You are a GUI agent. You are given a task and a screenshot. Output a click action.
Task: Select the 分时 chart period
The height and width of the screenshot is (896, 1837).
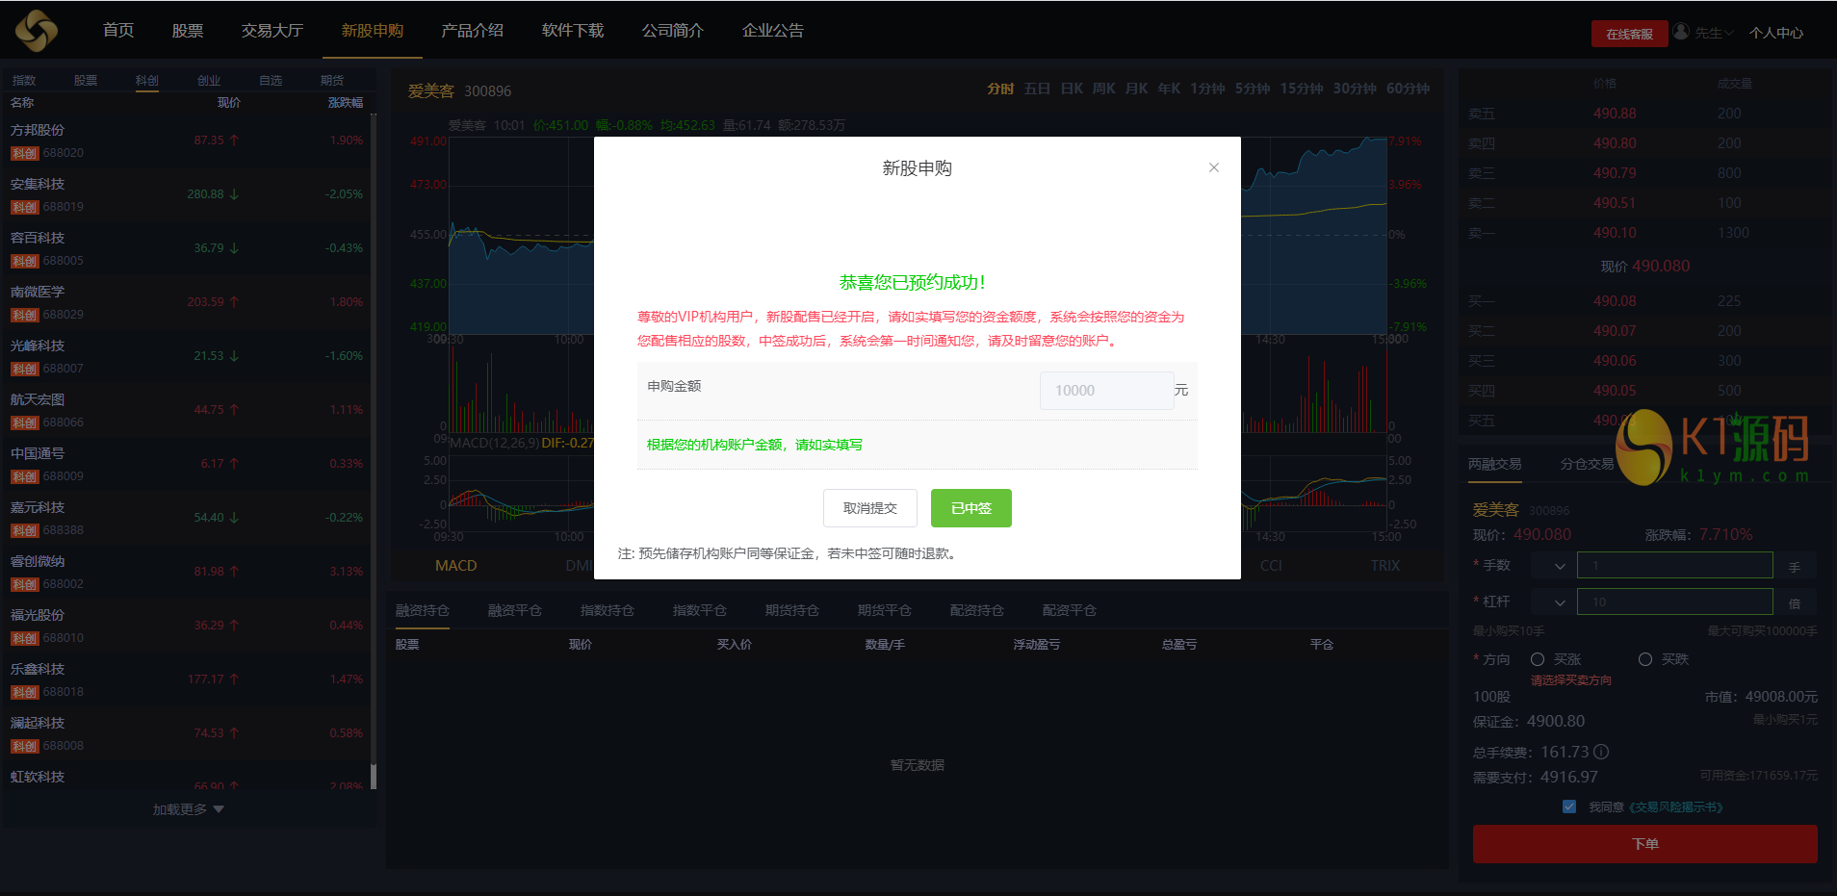coord(1000,89)
